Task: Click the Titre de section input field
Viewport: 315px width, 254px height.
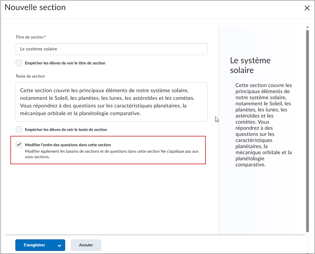Action: pos(111,49)
